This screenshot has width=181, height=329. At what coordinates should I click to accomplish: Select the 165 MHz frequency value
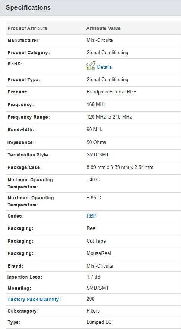click(x=96, y=104)
